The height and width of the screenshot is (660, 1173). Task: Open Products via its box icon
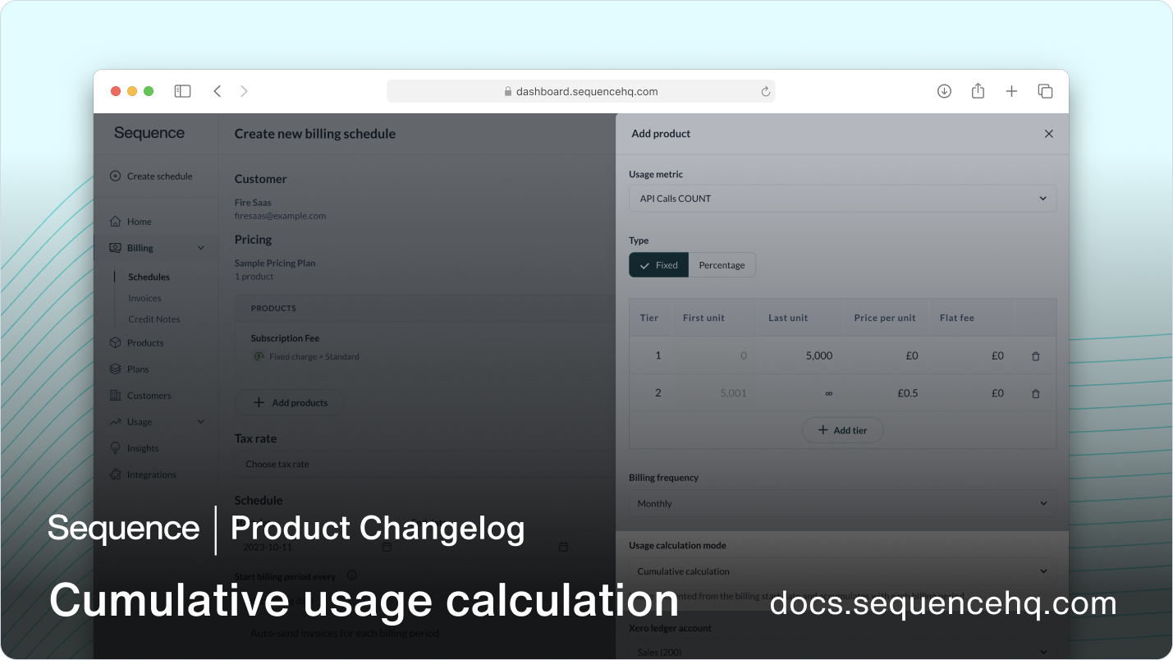(x=116, y=342)
